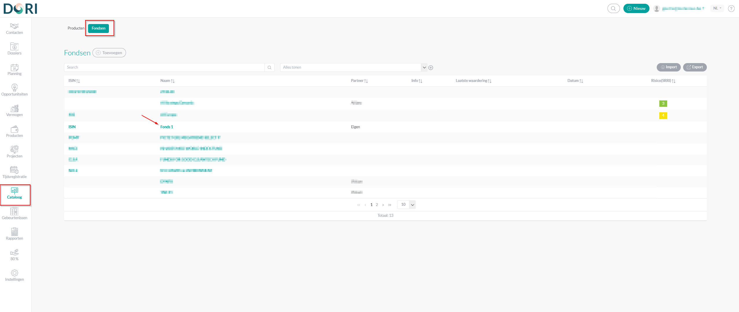The image size is (739, 312).
Task: Click into the Search input field
Action: pos(164,67)
